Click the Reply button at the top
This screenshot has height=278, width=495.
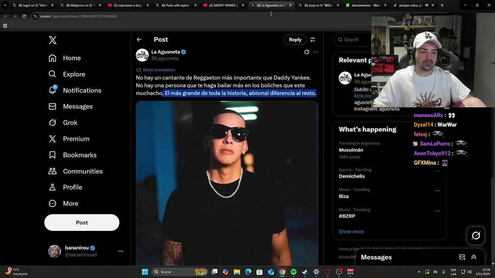295,39
